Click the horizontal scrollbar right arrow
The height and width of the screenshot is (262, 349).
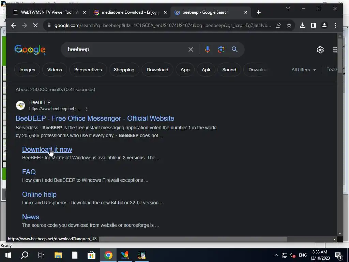pos(334,239)
